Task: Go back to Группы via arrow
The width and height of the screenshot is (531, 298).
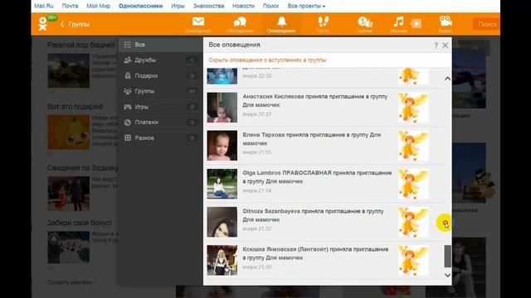Action: point(76,24)
